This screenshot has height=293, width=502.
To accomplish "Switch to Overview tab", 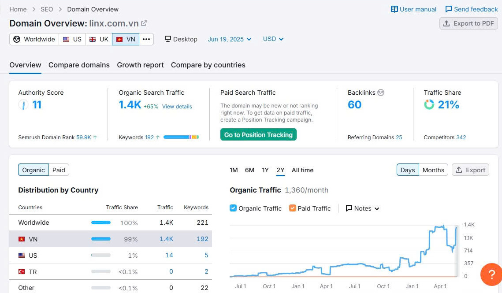I will tap(25, 65).
